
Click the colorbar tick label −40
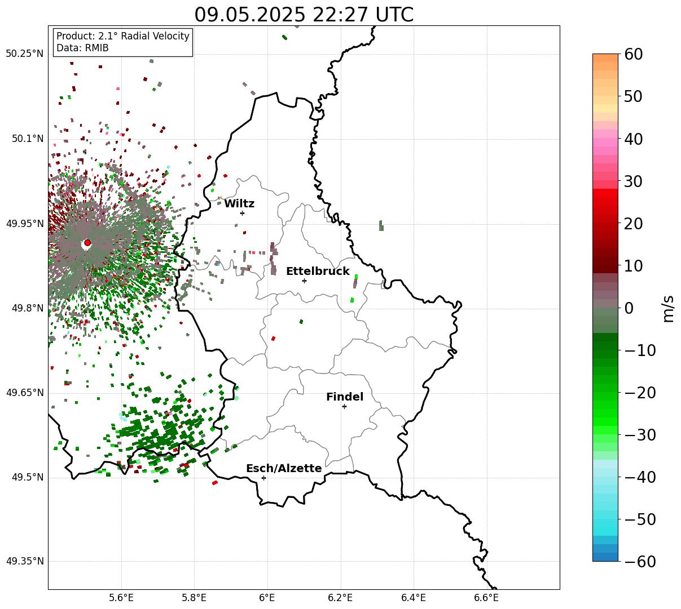pyautogui.click(x=640, y=477)
